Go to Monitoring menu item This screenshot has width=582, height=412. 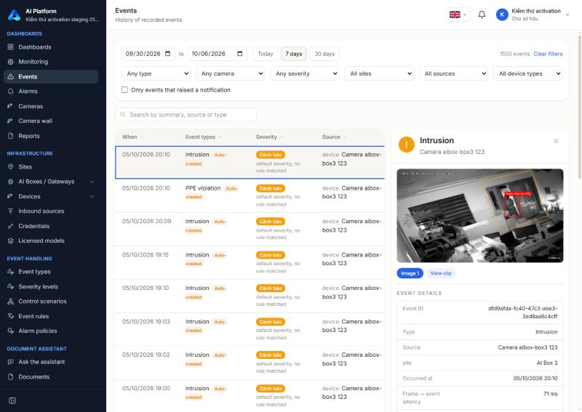pos(51,62)
